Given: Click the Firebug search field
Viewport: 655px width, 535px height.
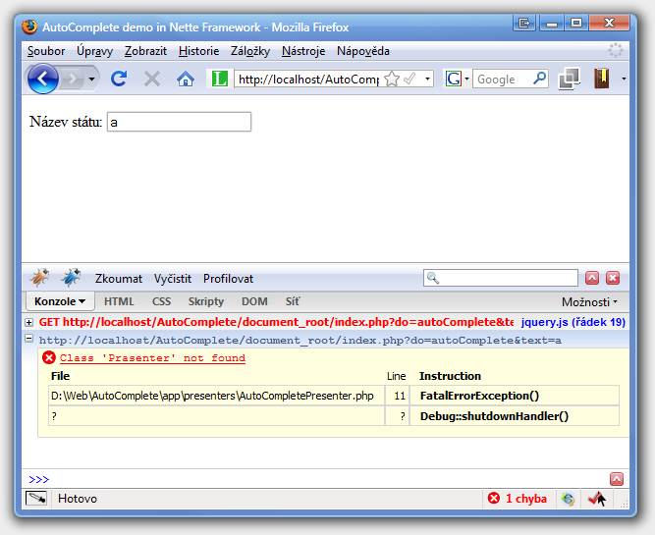Looking at the screenshot, I should tap(501, 278).
